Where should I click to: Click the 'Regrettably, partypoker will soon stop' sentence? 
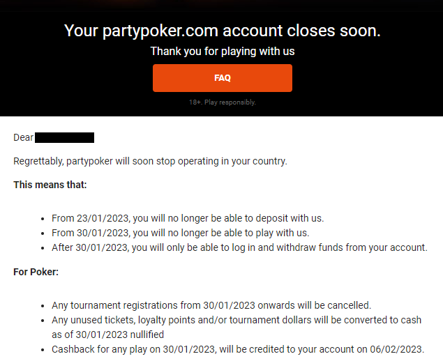click(150, 161)
